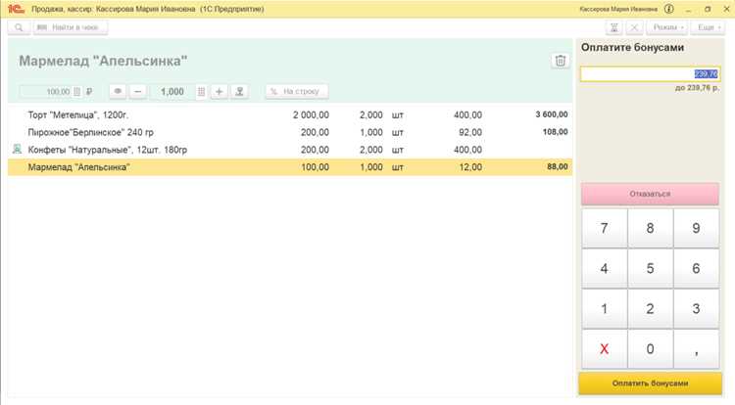Click the quantity field showing 1,000
The image size is (735, 405).
172,92
